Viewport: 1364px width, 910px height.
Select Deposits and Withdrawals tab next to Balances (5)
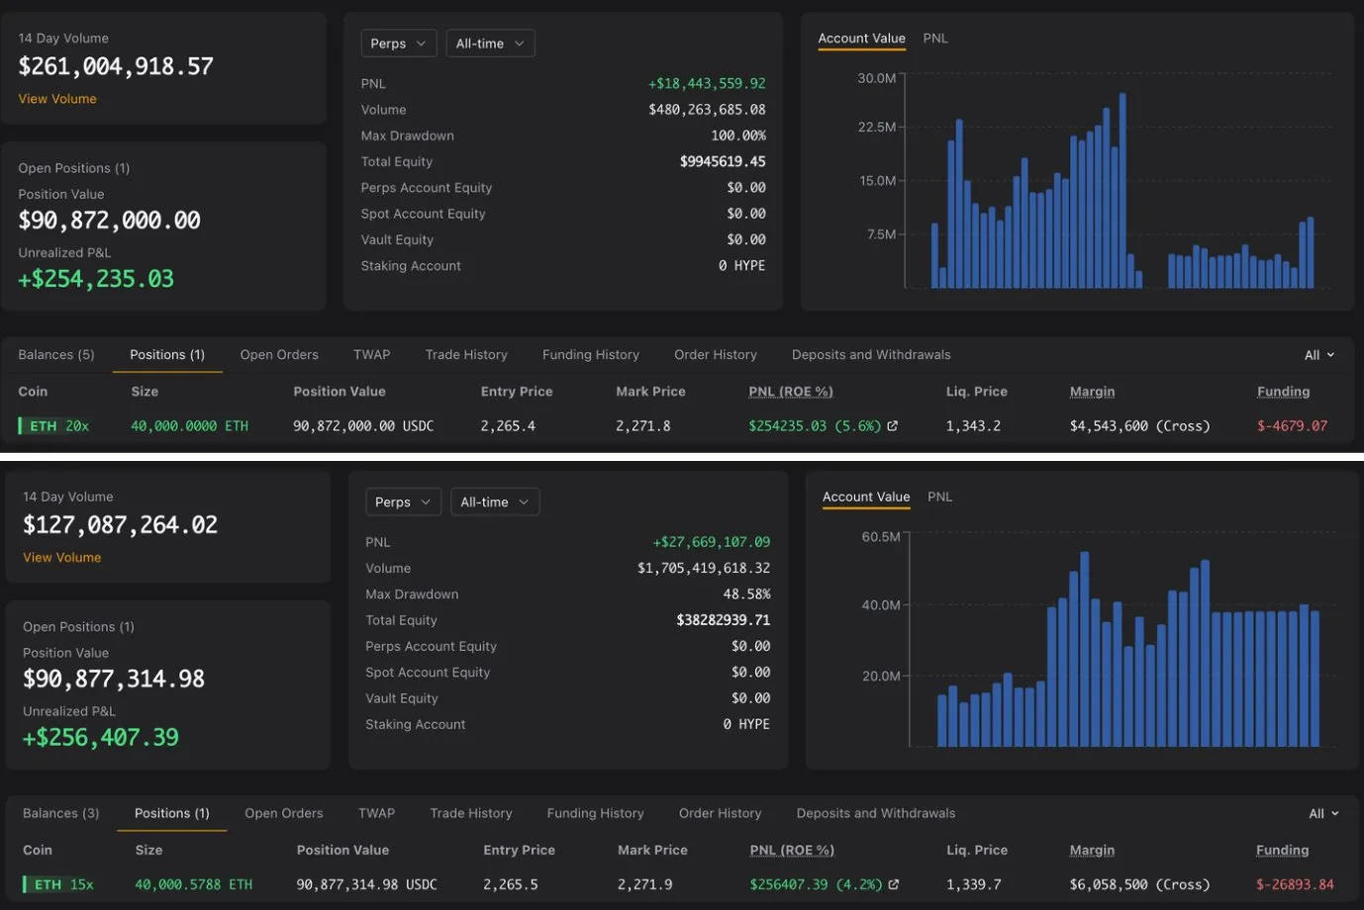871,355
